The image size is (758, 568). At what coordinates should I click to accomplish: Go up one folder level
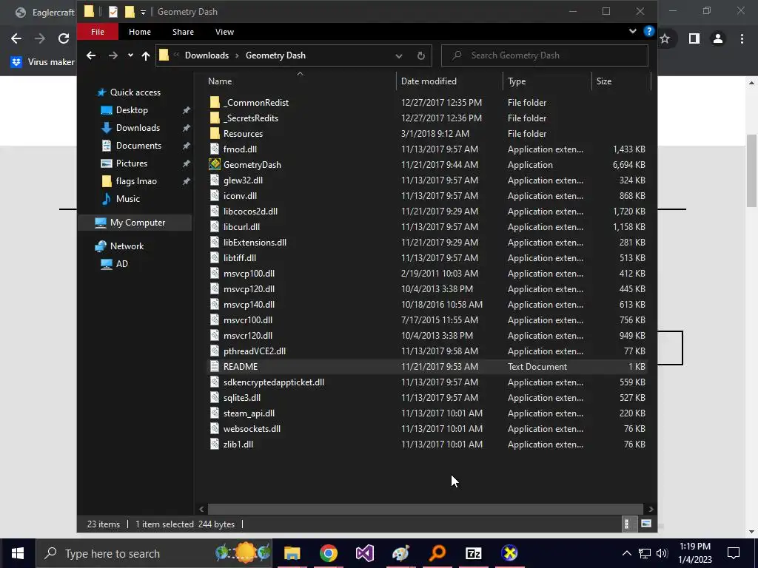[146, 55]
